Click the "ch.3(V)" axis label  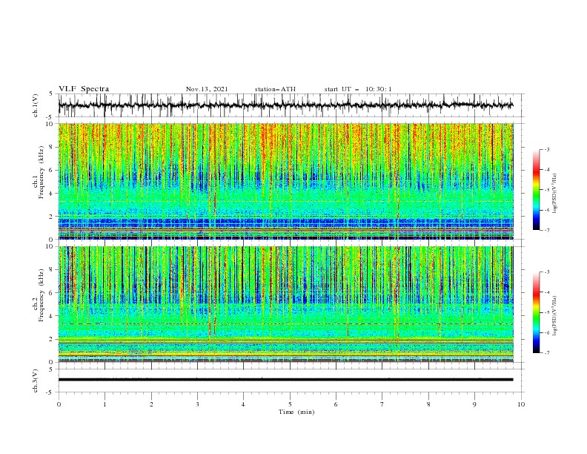36,381
